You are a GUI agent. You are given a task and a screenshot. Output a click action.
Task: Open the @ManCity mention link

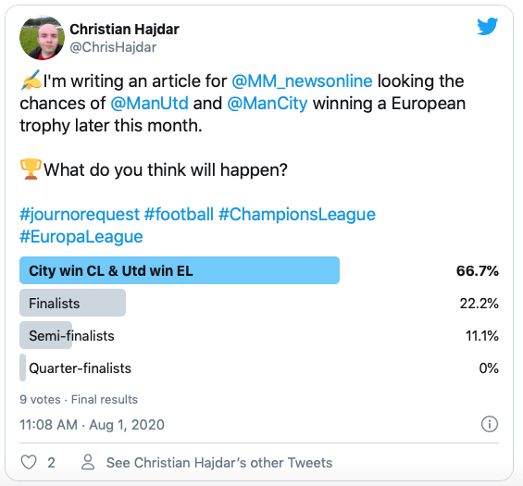(268, 103)
